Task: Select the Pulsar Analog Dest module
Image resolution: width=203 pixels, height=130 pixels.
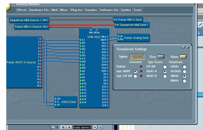Action: [133, 38]
